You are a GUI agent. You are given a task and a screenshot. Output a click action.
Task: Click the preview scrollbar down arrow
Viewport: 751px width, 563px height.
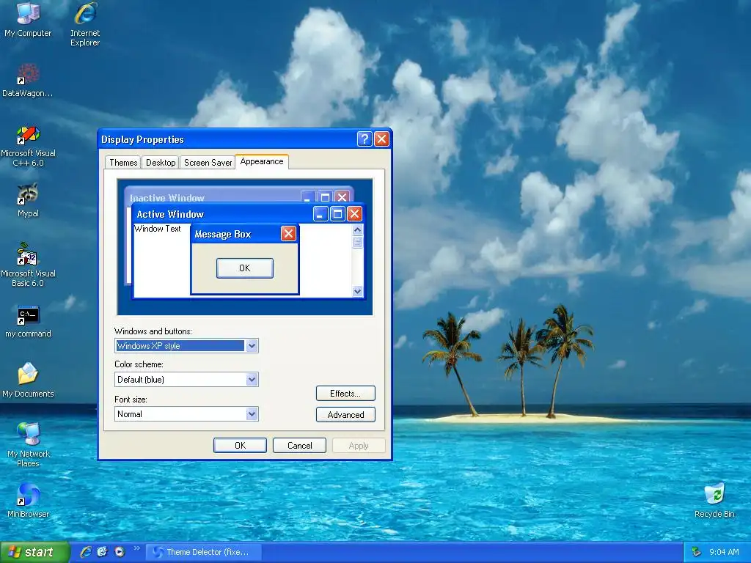(357, 292)
